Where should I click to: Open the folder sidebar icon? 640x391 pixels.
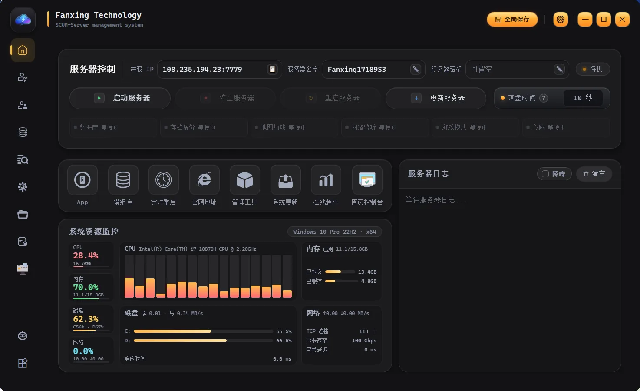point(23,214)
